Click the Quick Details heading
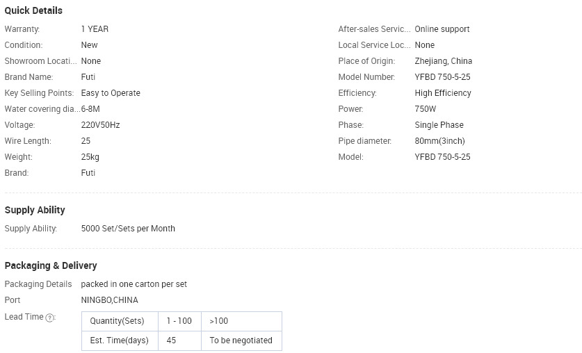The width and height of the screenshot is (582, 353). (33, 10)
